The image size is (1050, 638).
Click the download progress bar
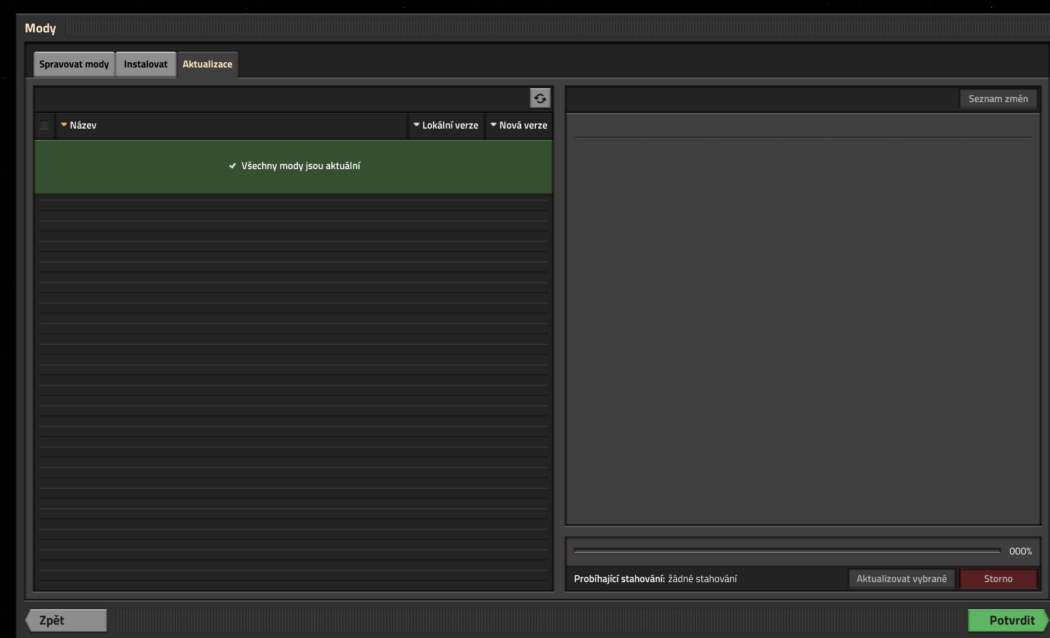[x=786, y=551]
